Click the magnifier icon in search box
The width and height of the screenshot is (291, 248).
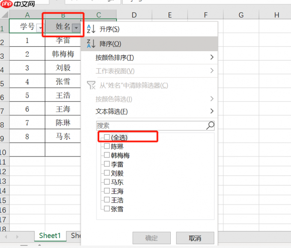coord(210,125)
